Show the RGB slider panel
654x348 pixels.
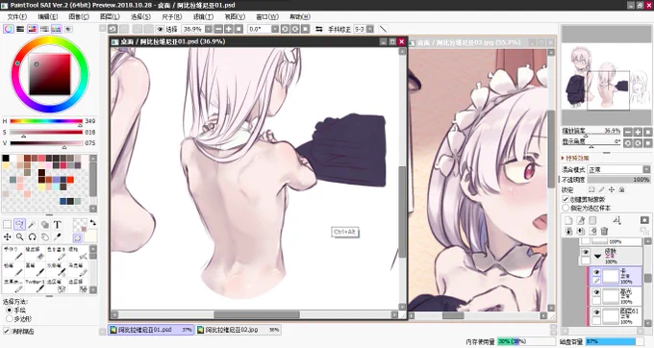pos(20,29)
